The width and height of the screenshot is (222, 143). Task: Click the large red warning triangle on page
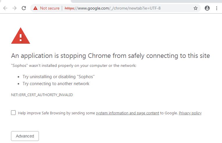coord(20,36)
